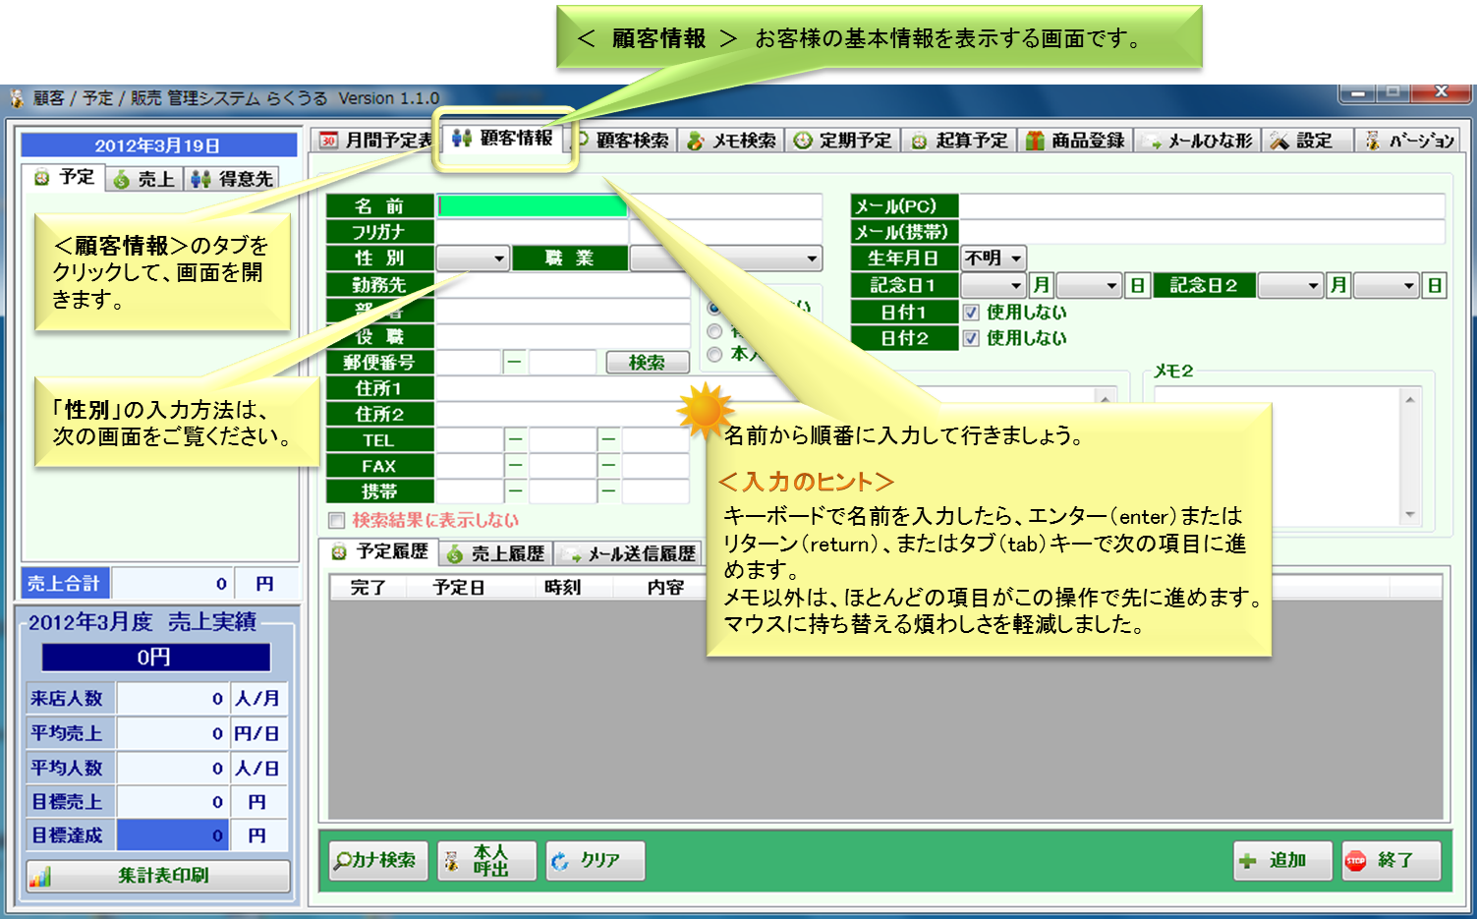Click the refresh icon on クリア button

(560, 861)
